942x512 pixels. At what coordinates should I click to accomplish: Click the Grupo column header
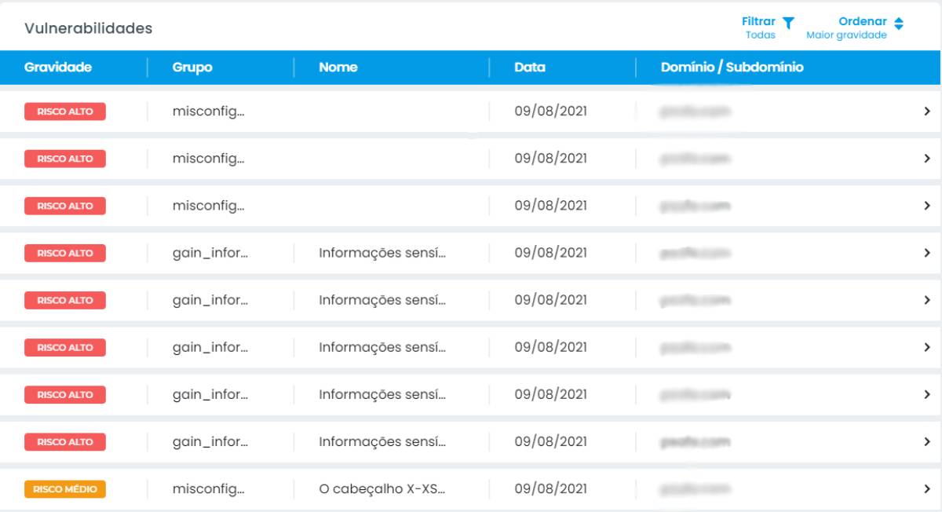pos(192,68)
